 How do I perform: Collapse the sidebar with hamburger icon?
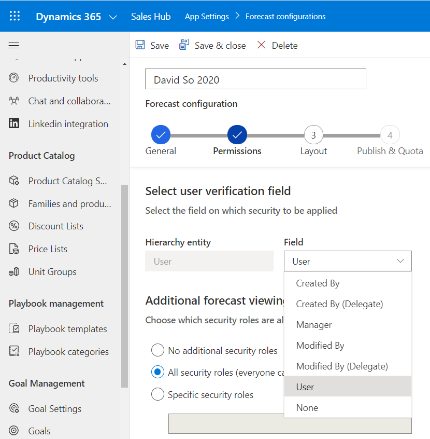[x=14, y=46]
